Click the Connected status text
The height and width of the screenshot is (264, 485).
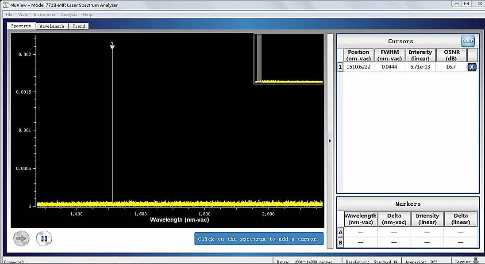coord(14,261)
